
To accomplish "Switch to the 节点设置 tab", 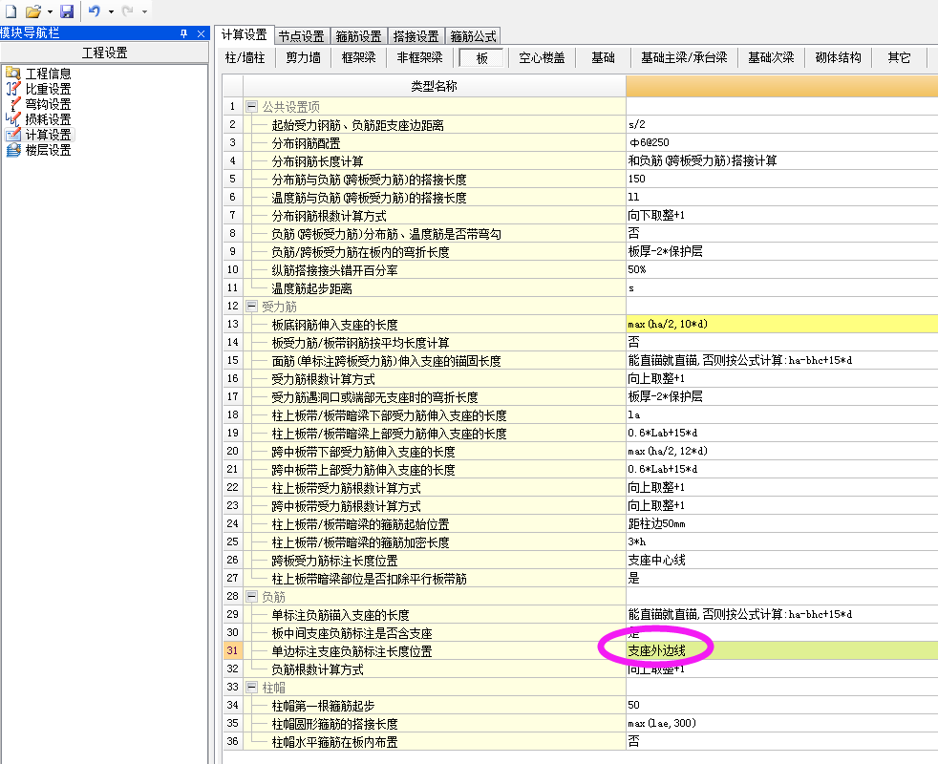I will point(302,36).
